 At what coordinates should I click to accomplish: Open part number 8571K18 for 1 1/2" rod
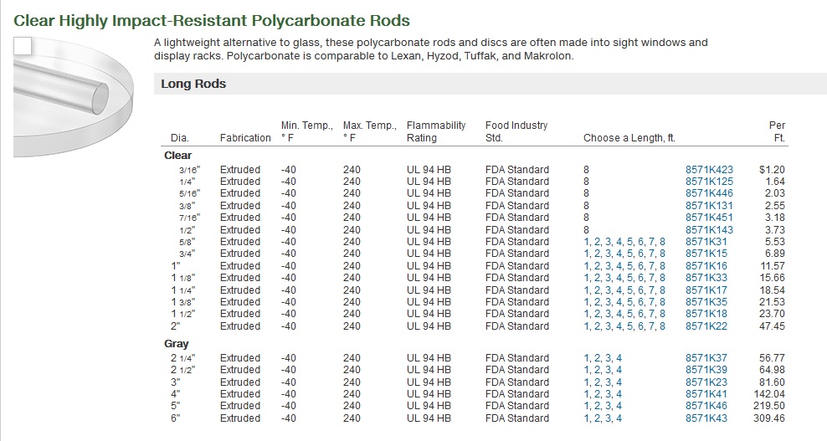tap(706, 314)
